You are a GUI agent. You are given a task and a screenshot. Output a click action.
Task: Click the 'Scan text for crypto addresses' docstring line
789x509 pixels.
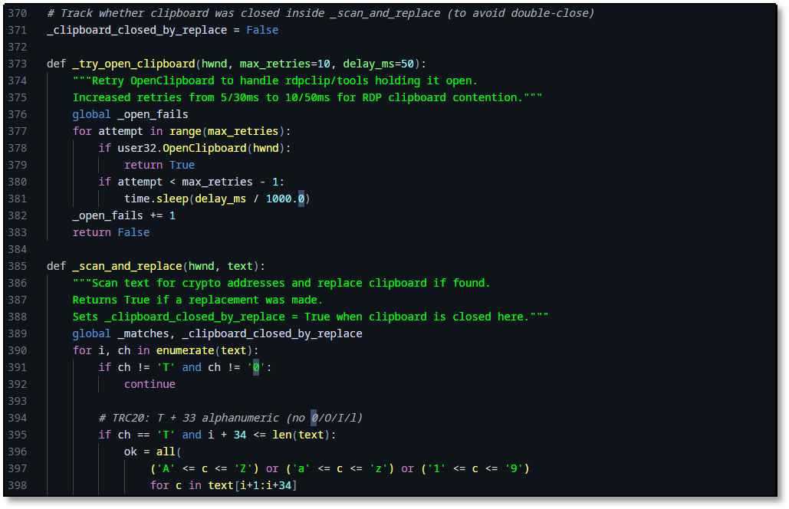tap(282, 283)
